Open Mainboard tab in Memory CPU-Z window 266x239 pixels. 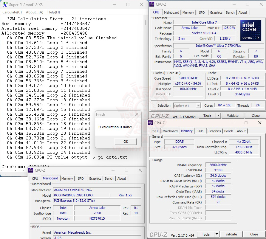(x=170, y=131)
